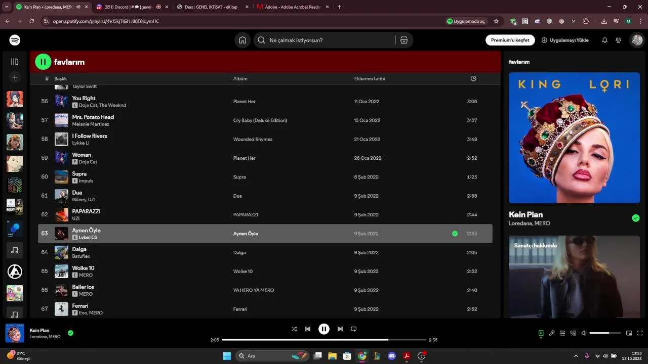Viewport: 648px width, 364px height.
Task: Open Chrome media control icon
Action: (x=616, y=21)
